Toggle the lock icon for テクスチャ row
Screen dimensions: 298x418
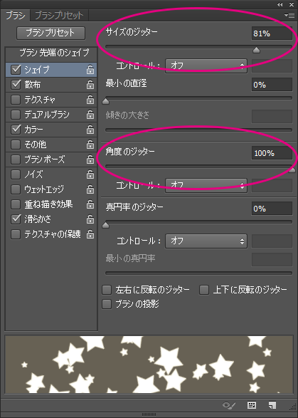click(x=90, y=100)
